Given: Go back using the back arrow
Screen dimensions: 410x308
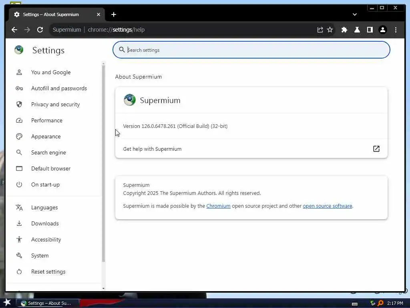Looking at the screenshot, I should [x=14, y=30].
